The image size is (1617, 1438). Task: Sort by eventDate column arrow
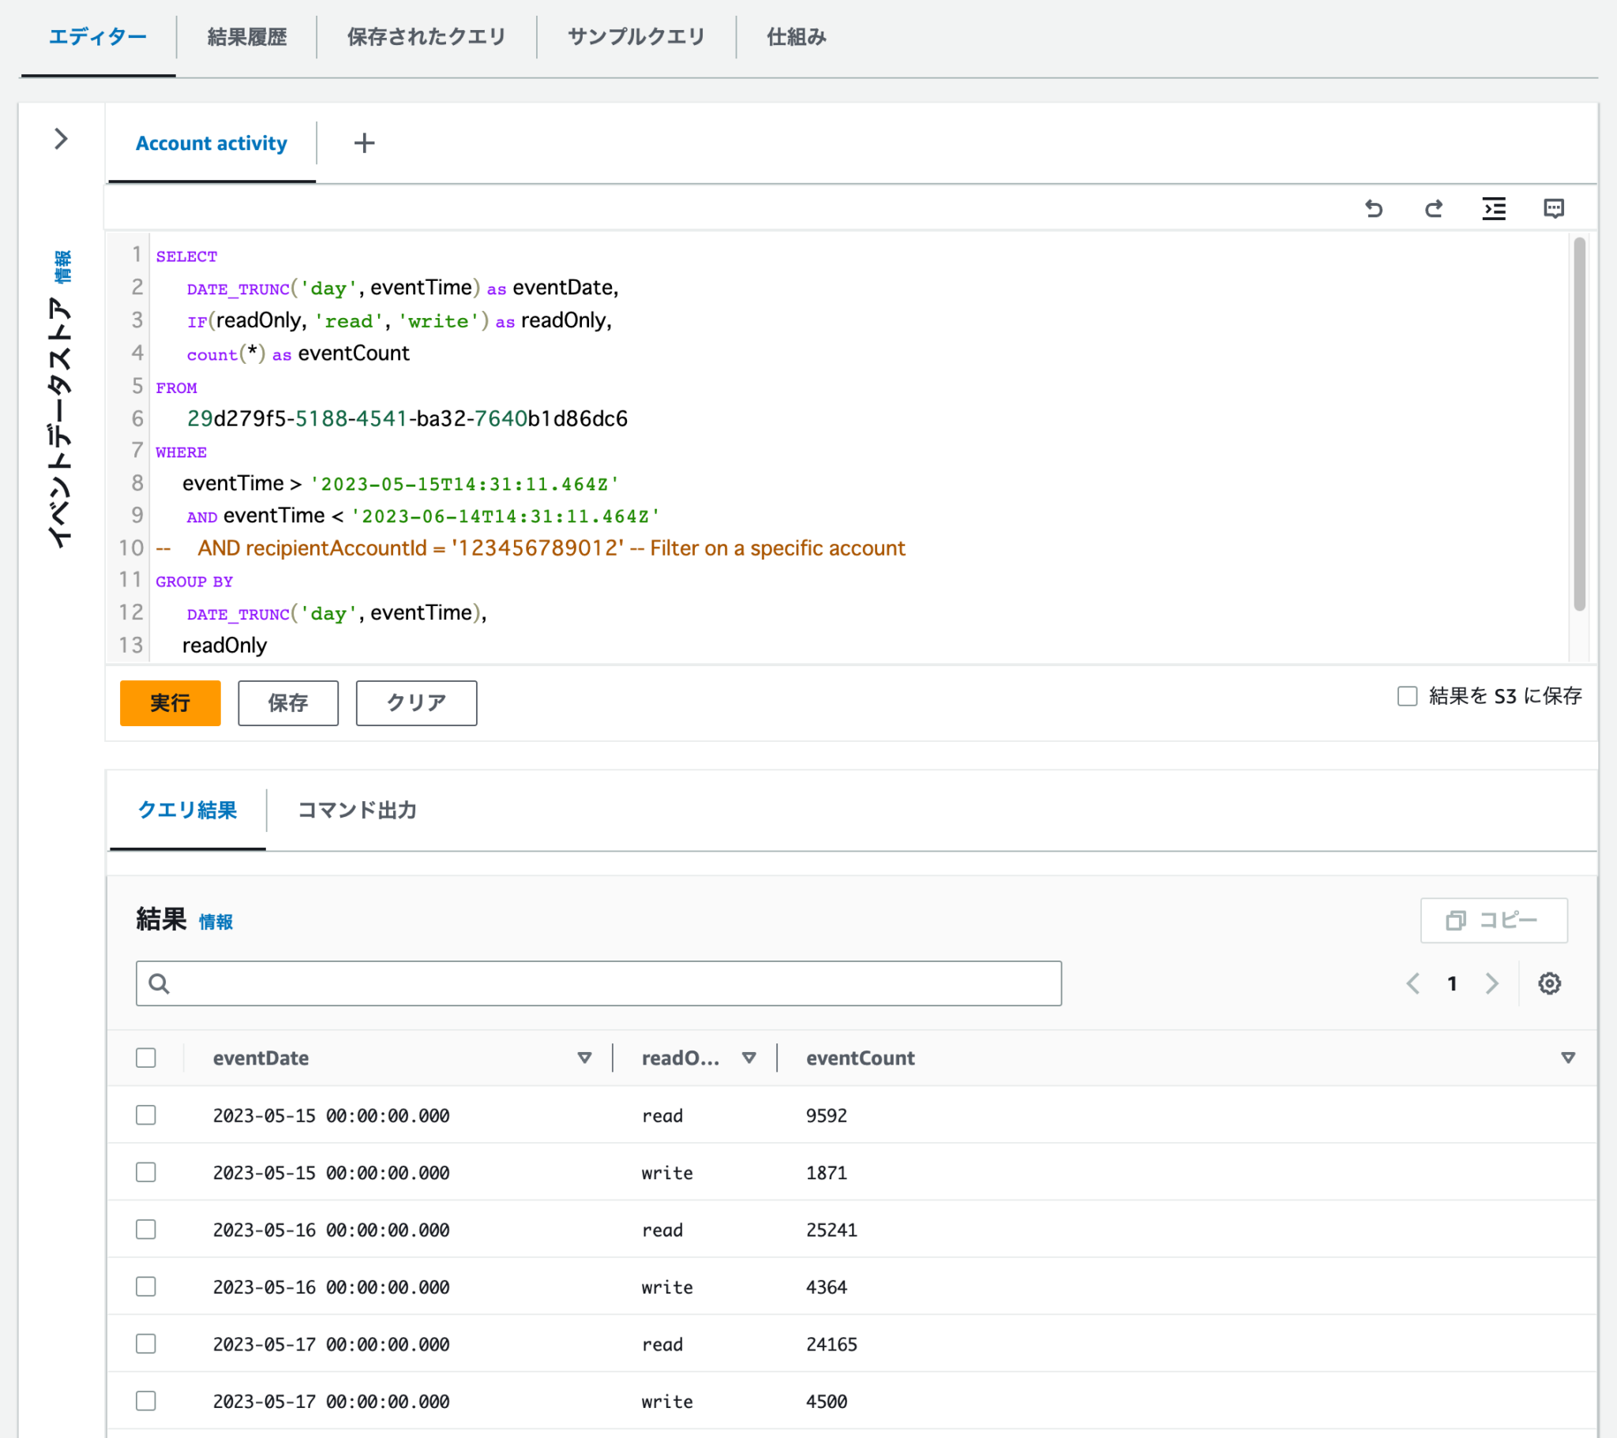click(x=584, y=1058)
